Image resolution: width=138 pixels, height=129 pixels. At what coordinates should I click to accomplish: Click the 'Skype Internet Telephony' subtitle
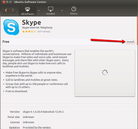(x=37, y=28)
